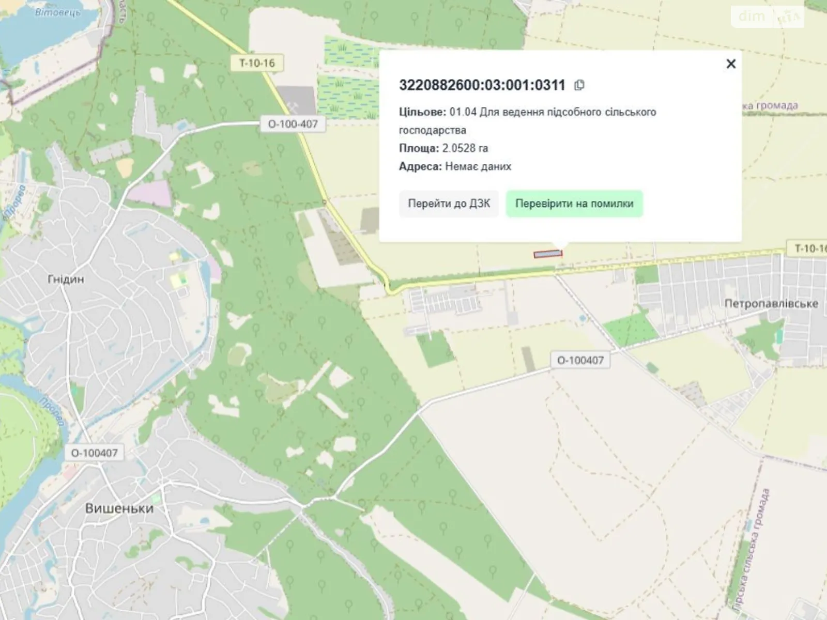Screen dimensions: 827x620
Task: Close the parcel info popup
Action: [x=730, y=64]
